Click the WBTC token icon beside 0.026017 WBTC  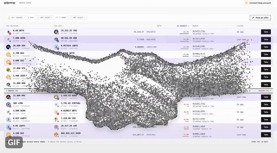(x=56, y=112)
